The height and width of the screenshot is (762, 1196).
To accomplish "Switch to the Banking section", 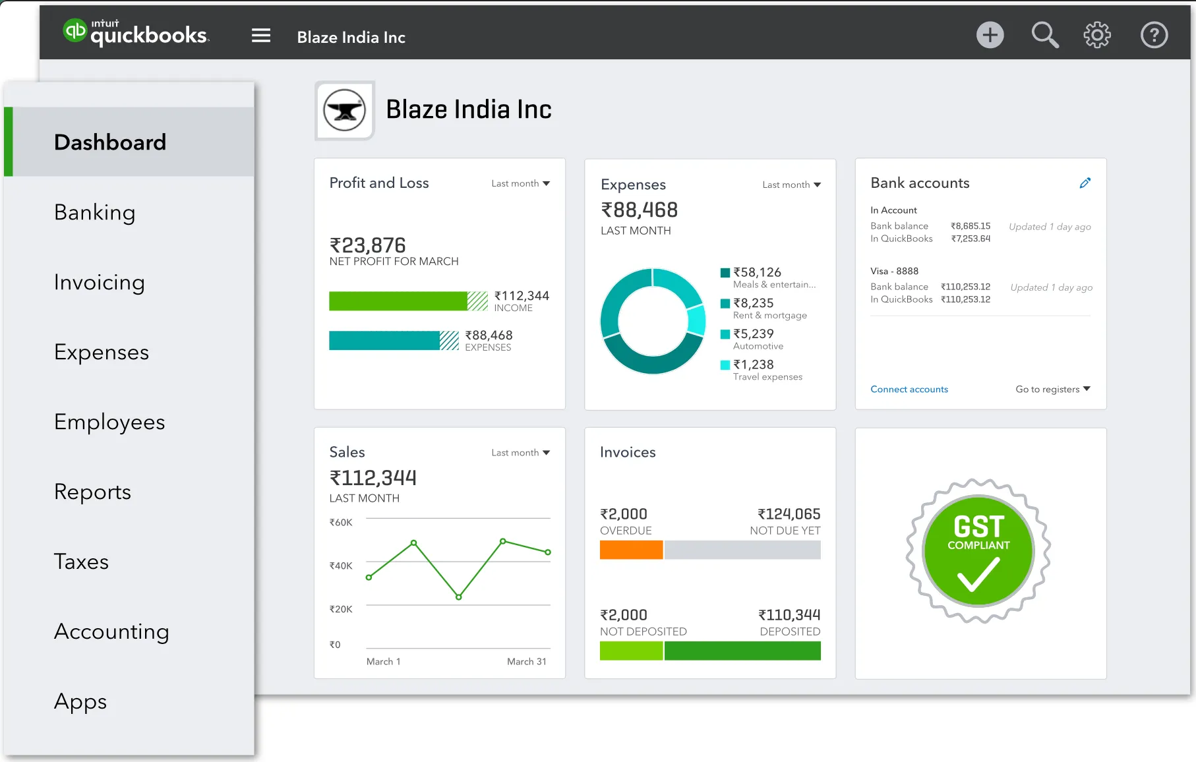I will coord(95,212).
